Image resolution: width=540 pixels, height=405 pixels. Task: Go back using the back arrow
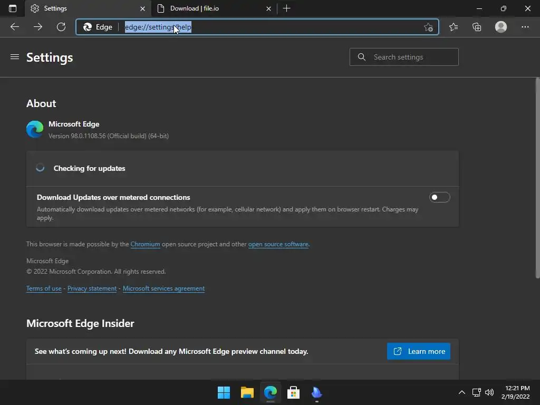click(x=15, y=27)
